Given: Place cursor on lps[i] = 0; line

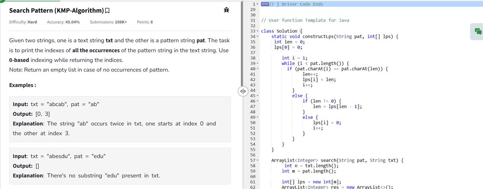Looking at the screenshot, I should coord(327,123).
